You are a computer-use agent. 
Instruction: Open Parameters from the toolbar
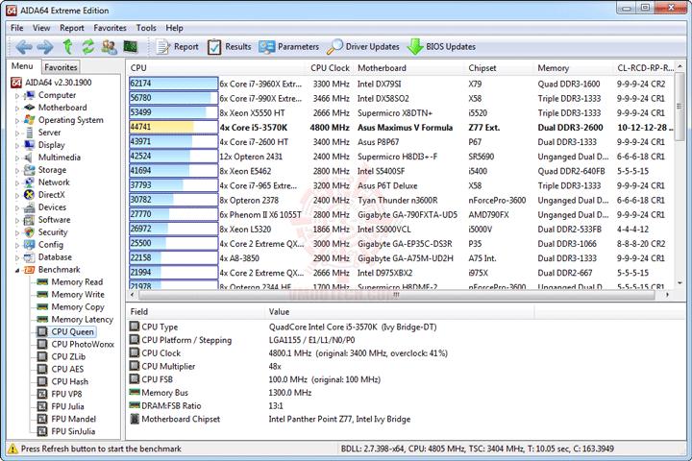coord(288,47)
